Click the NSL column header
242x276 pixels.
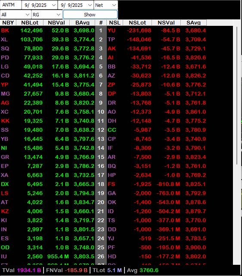[115, 22]
